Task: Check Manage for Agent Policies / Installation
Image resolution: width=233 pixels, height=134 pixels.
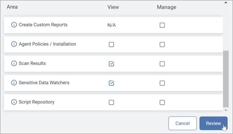Action: pos(162,44)
